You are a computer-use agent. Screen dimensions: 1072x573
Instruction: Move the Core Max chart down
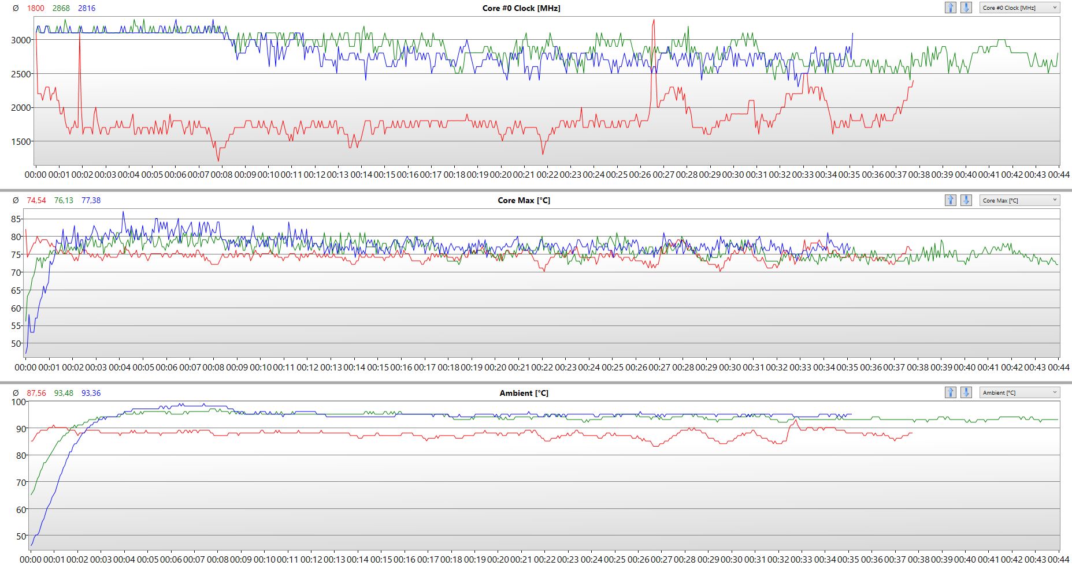click(x=966, y=200)
